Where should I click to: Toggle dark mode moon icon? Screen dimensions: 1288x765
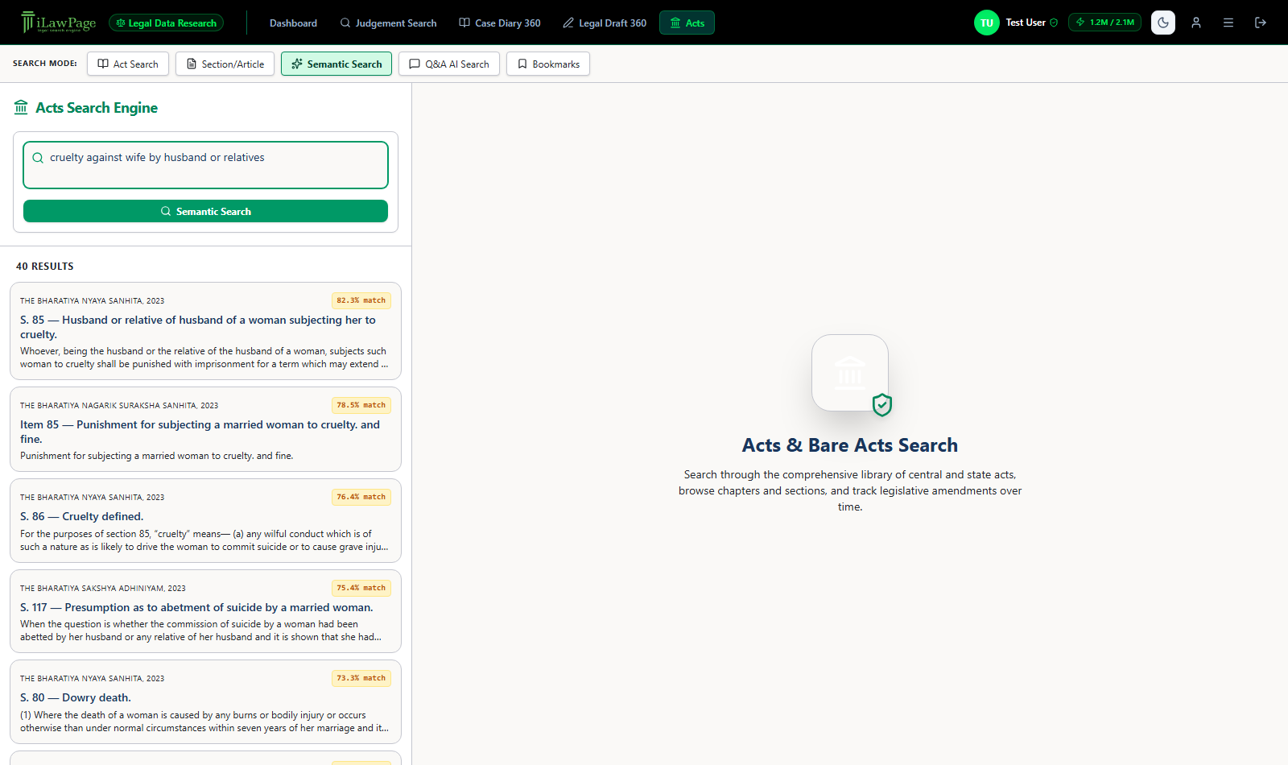tap(1163, 23)
